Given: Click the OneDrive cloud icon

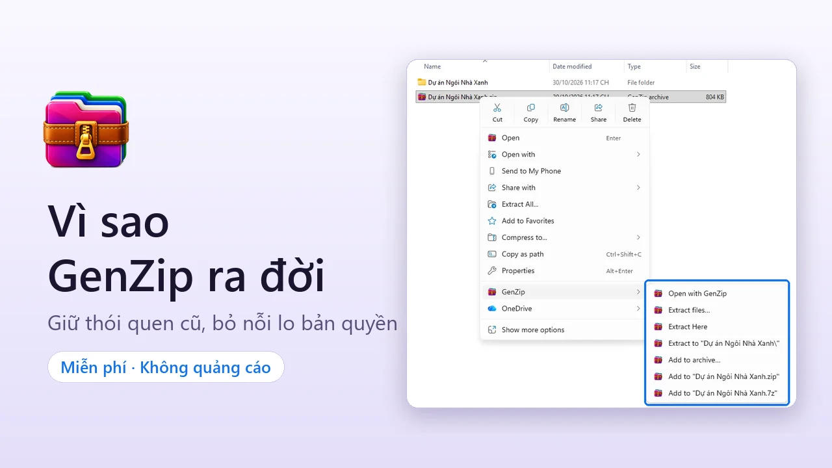Looking at the screenshot, I should [492, 309].
